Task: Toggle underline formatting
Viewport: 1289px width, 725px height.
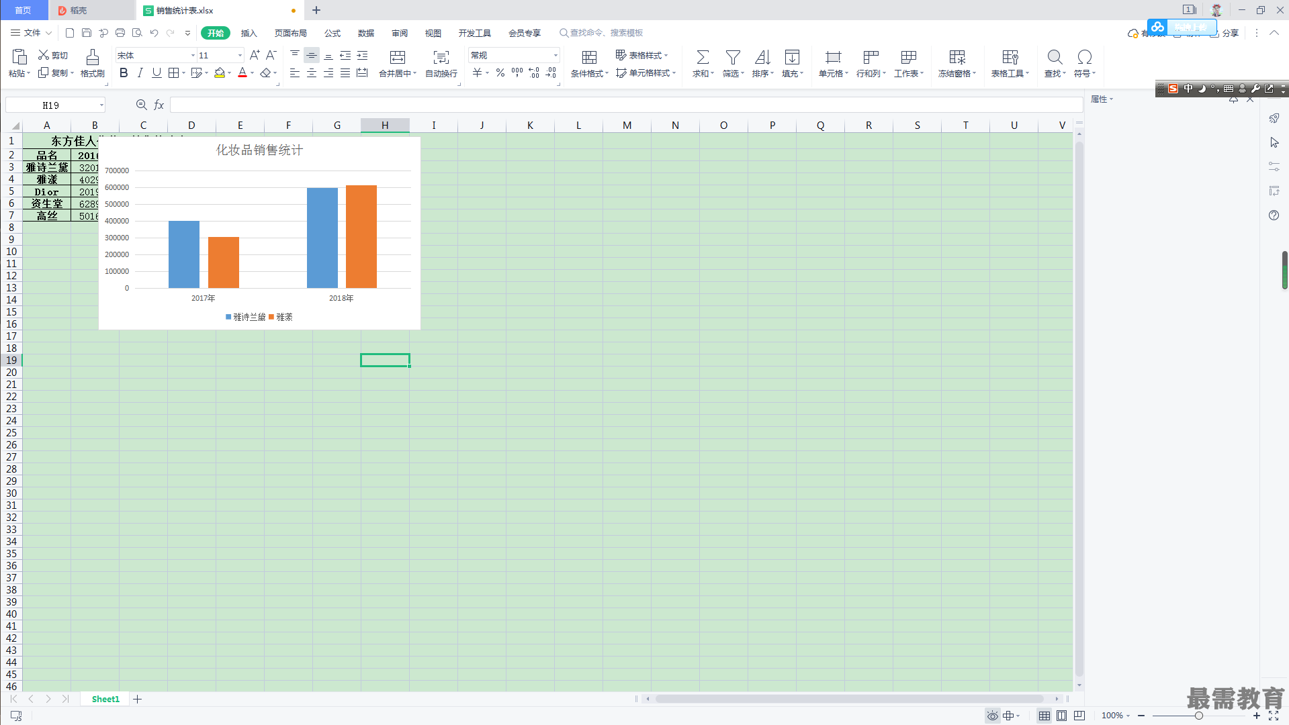Action: [x=157, y=73]
